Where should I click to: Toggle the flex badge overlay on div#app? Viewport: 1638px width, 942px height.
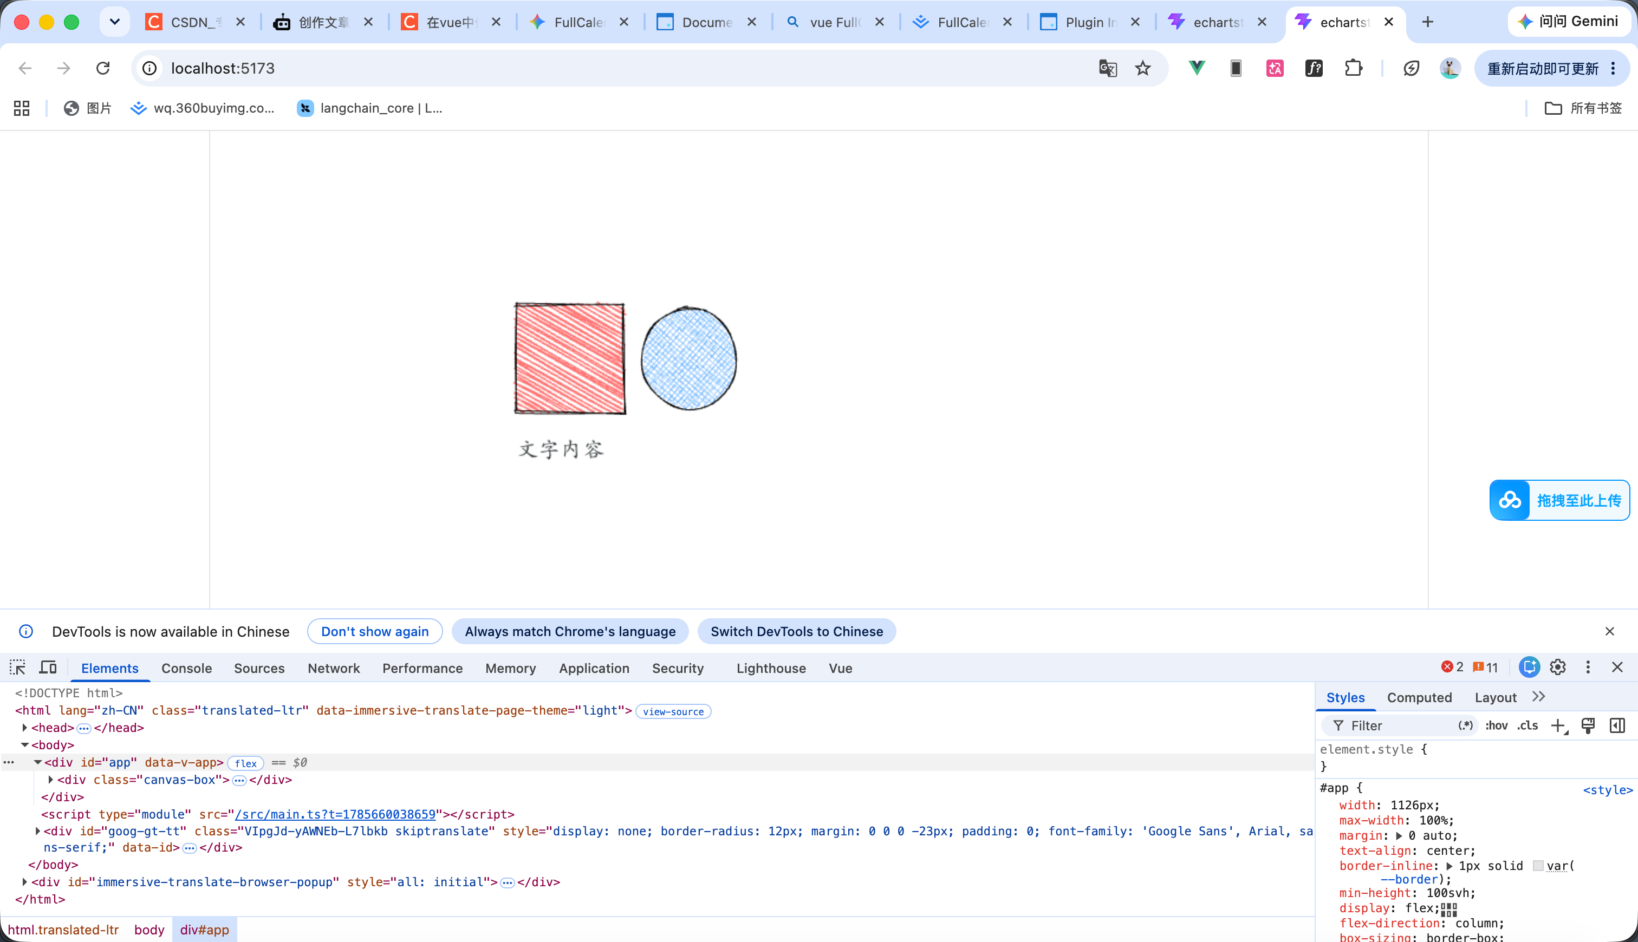246,763
